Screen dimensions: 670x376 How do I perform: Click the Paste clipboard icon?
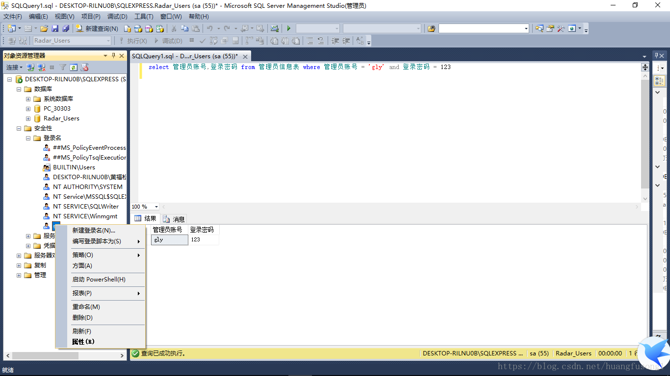coord(196,28)
